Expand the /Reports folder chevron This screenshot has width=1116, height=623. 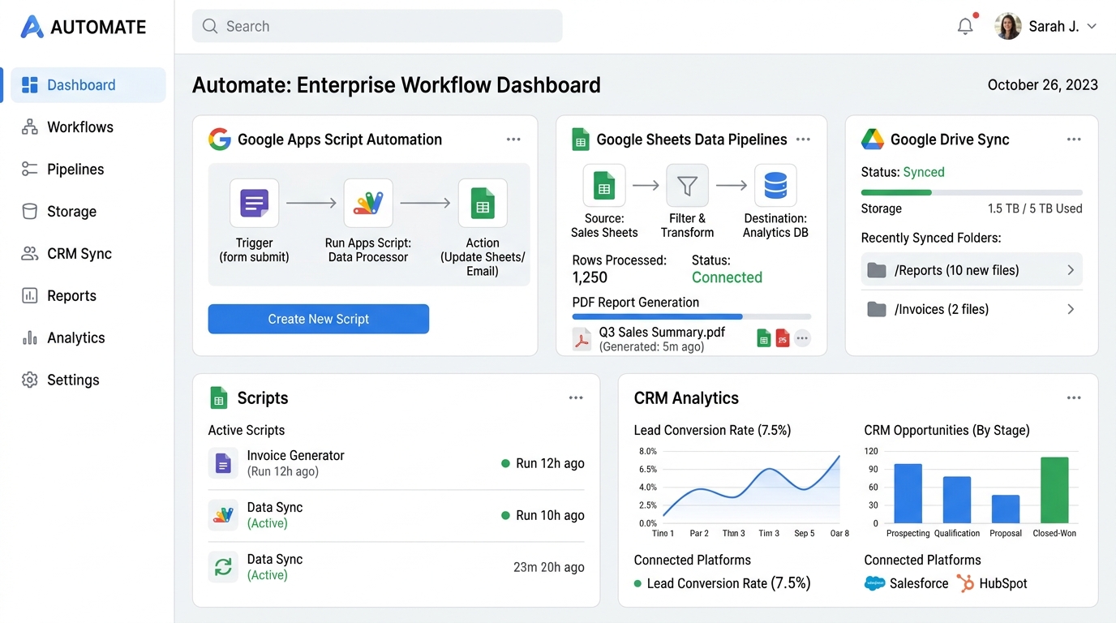pos(1071,270)
